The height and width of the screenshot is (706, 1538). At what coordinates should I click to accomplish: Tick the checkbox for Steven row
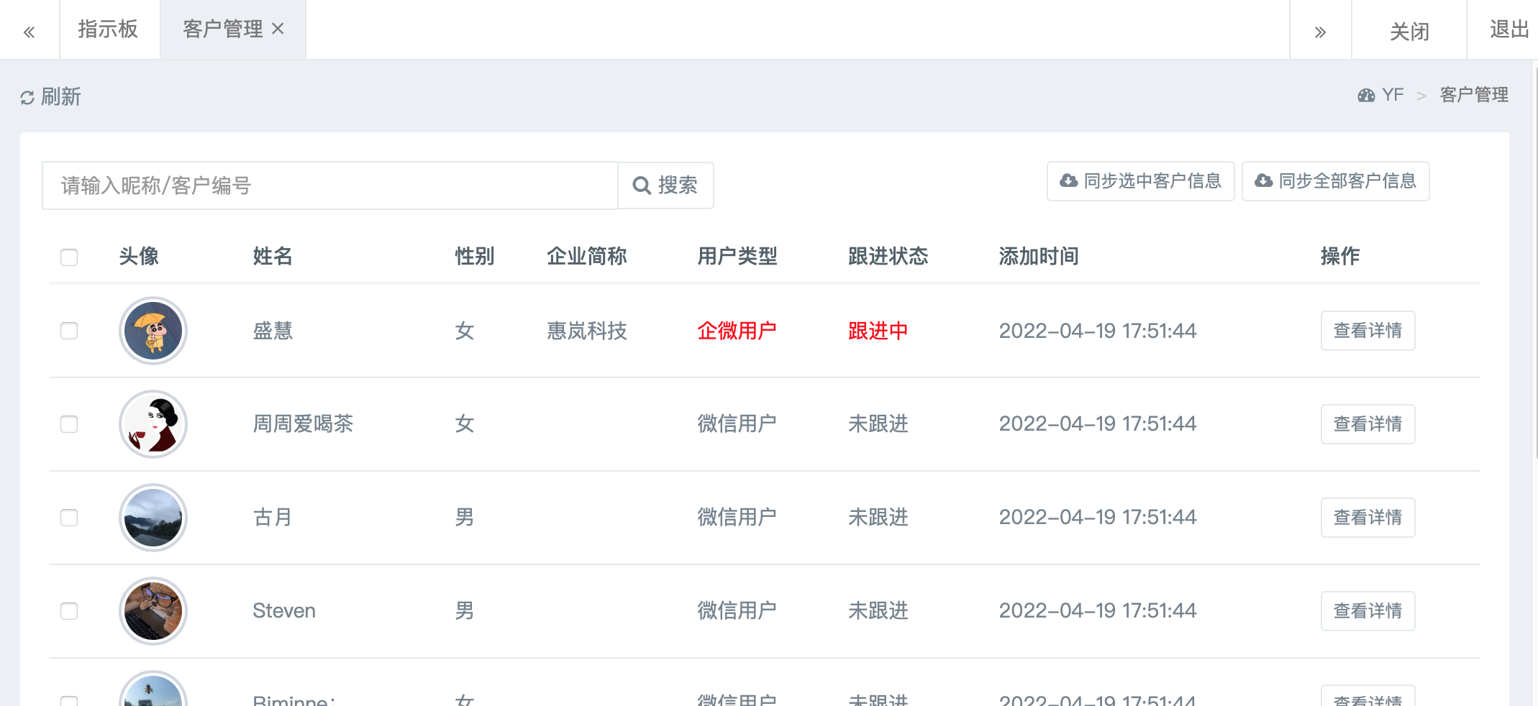pos(69,611)
